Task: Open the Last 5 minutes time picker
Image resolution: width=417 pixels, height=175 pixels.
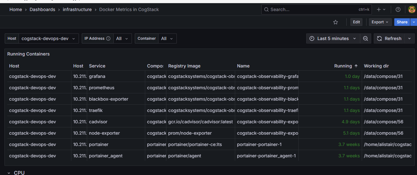Action: (333, 38)
